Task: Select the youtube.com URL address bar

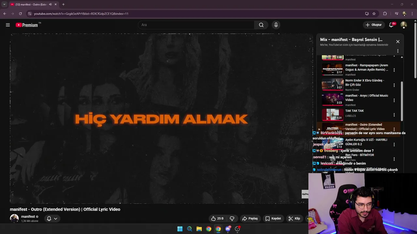Action: tap(81, 14)
